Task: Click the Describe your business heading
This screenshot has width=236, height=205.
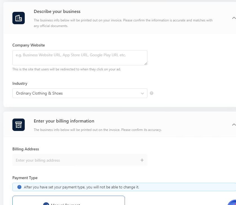Action: click(x=57, y=12)
